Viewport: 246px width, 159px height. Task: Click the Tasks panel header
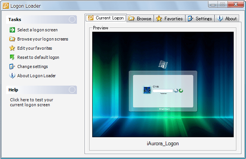[42, 19]
